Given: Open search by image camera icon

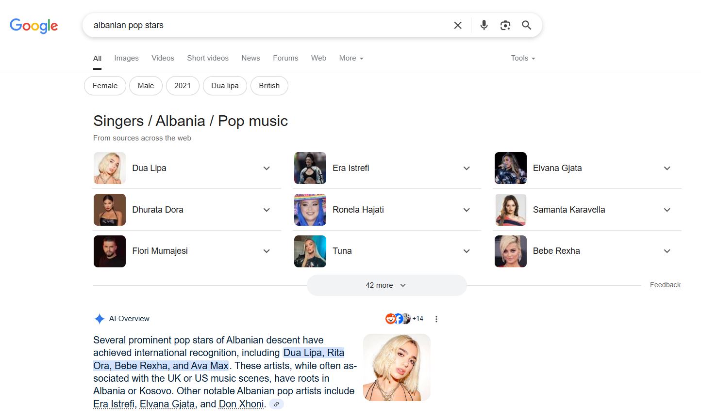Looking at the screenshot, I should tap(505, 25).
